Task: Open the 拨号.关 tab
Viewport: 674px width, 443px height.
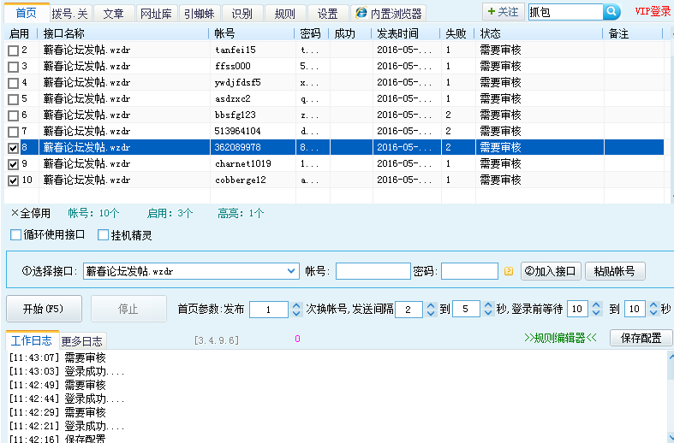Action: tap(70, 14)
